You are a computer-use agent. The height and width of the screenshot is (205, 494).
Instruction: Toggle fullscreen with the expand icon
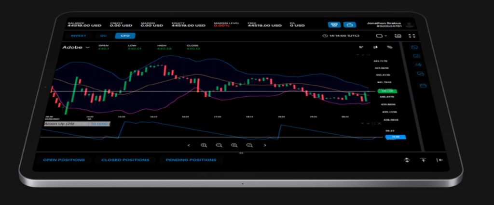(x=412, y=36)
